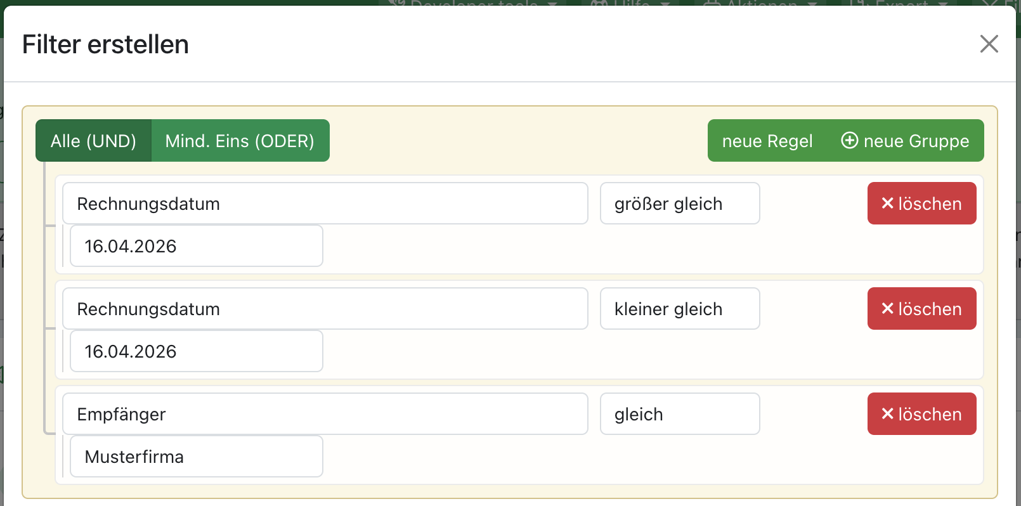Open the first Rechnungsdatum field dropdown
The image size is (1021, 506).
click(325, 204)
